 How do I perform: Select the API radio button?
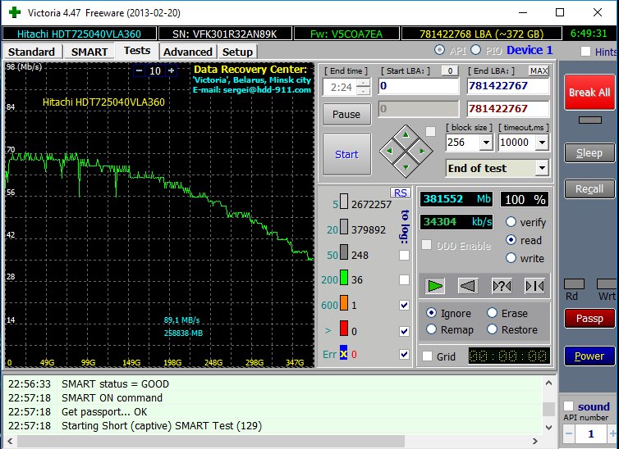pyautogui.click(x=439, y=50)
